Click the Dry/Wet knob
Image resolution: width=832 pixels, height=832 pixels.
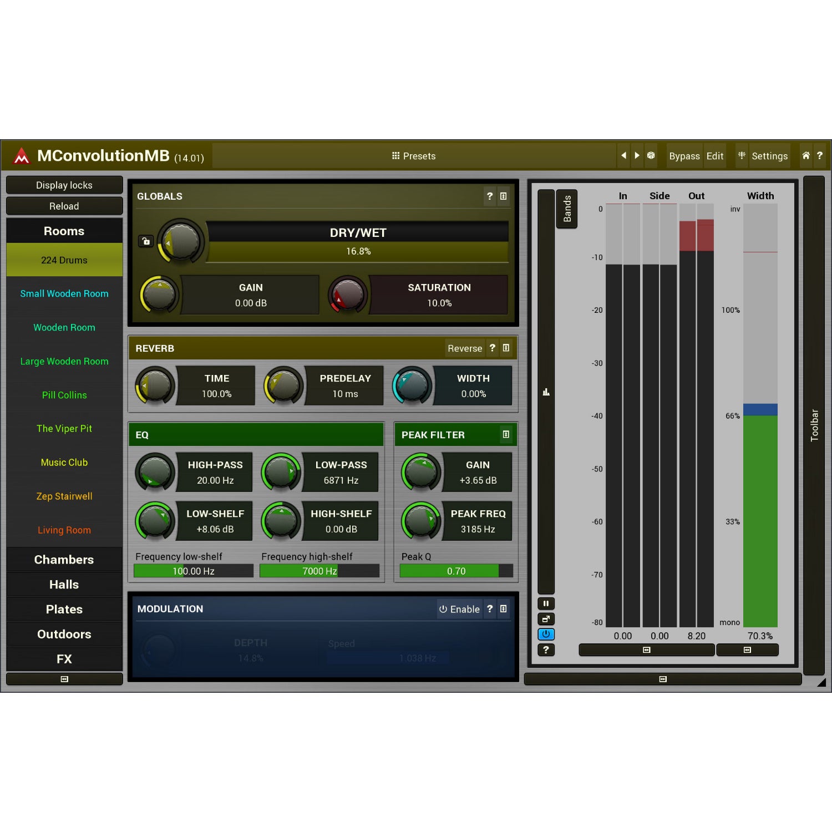(x=181, y=242)
